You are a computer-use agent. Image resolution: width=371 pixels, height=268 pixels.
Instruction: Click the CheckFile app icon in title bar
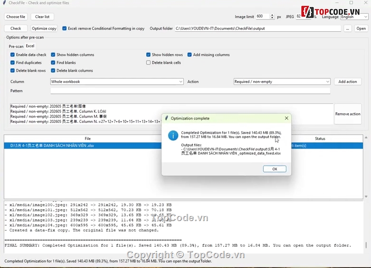tap(4, 3)
